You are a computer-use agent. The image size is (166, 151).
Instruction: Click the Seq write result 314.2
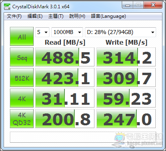point(126,57)
